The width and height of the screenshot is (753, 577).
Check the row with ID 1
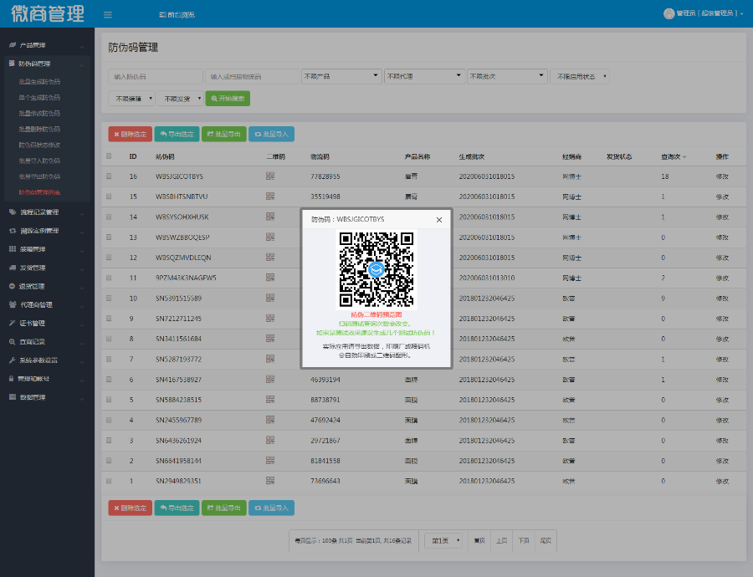[x=109, y=481]
